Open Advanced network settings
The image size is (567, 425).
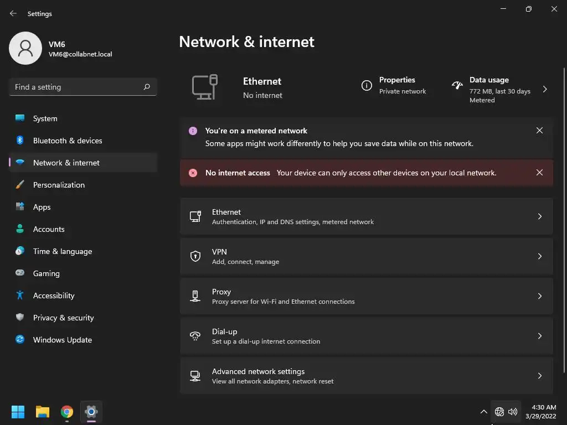tap(365, 376)
